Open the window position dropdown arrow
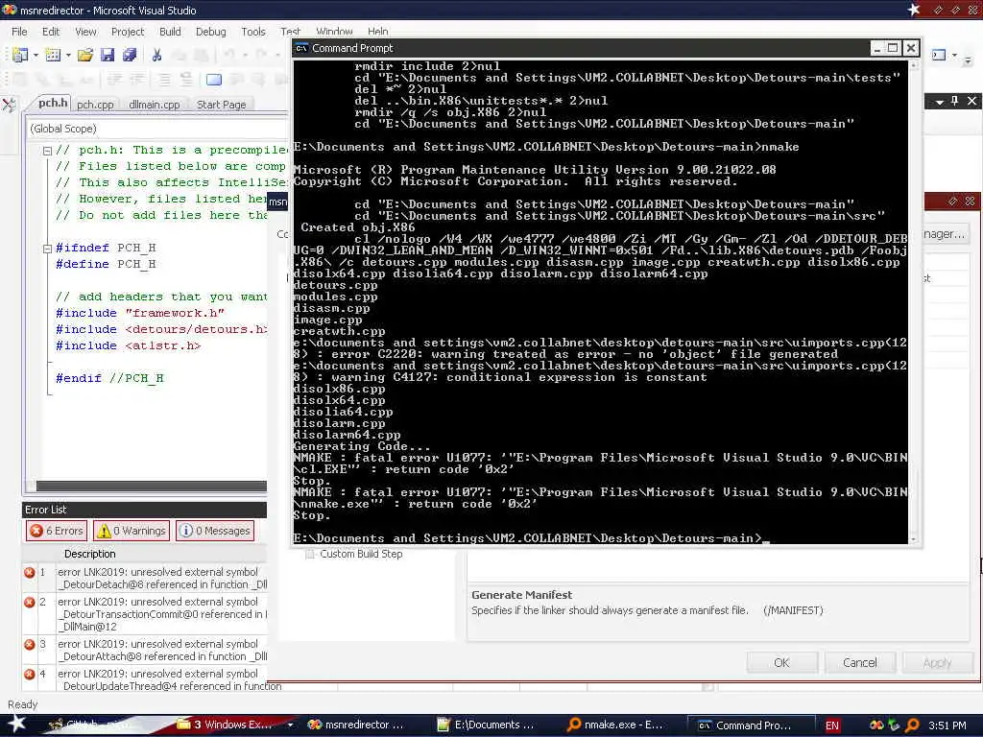 tap(939, 102)
